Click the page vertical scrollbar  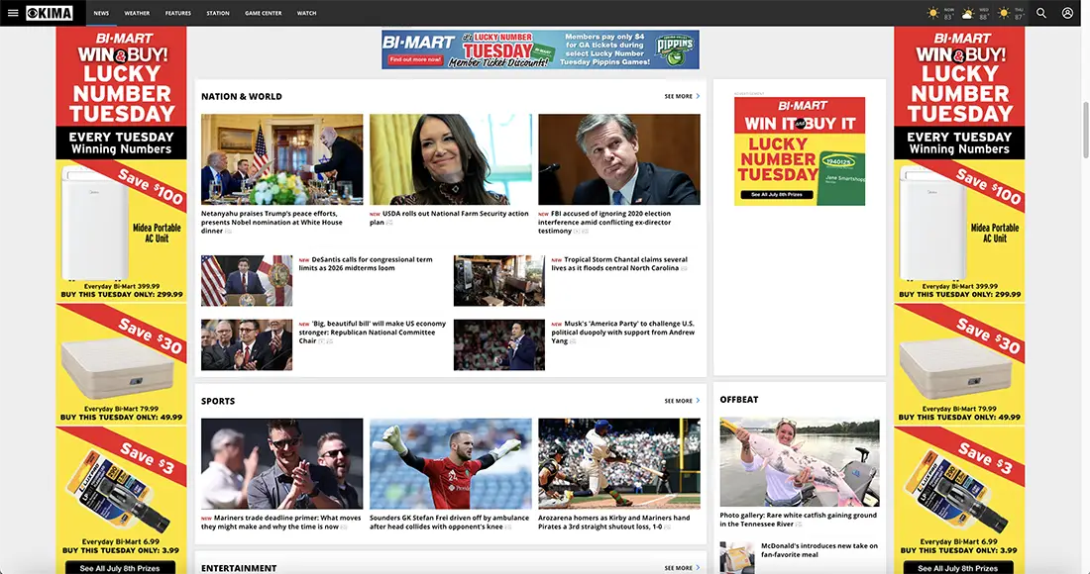point(1085,131)
